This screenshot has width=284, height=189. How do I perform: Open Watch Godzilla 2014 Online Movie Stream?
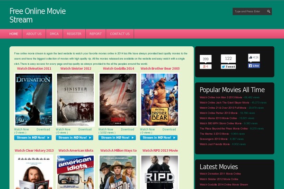(x=224, y=184)
